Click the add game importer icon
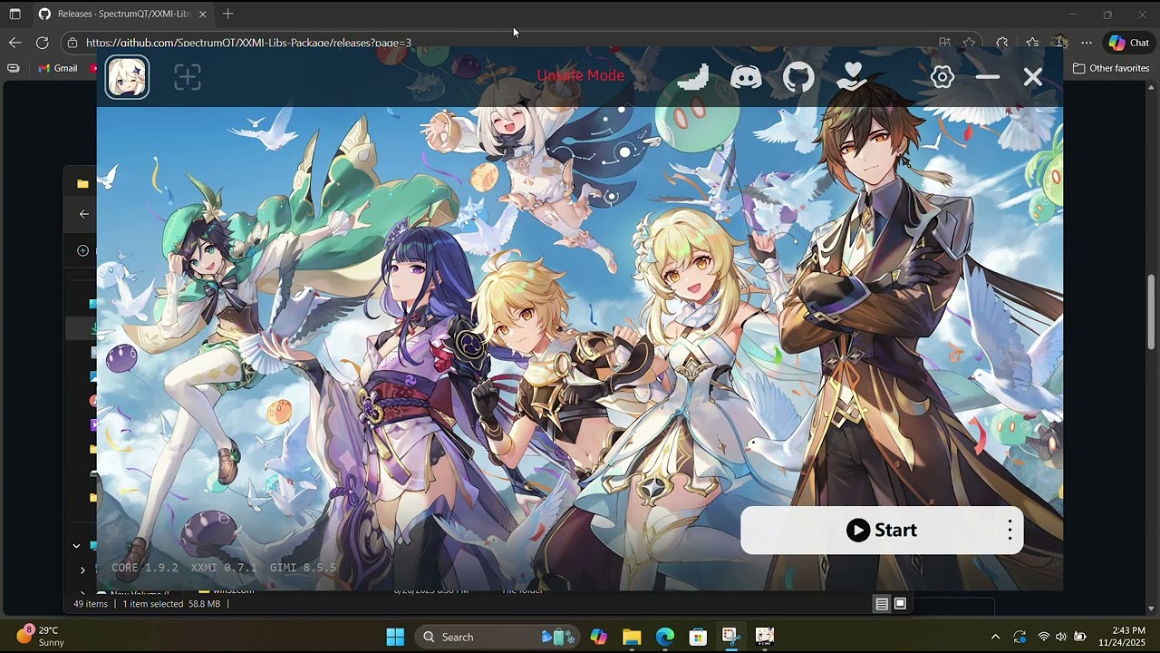Viewport: 1160px width, 653px height. 188,77
